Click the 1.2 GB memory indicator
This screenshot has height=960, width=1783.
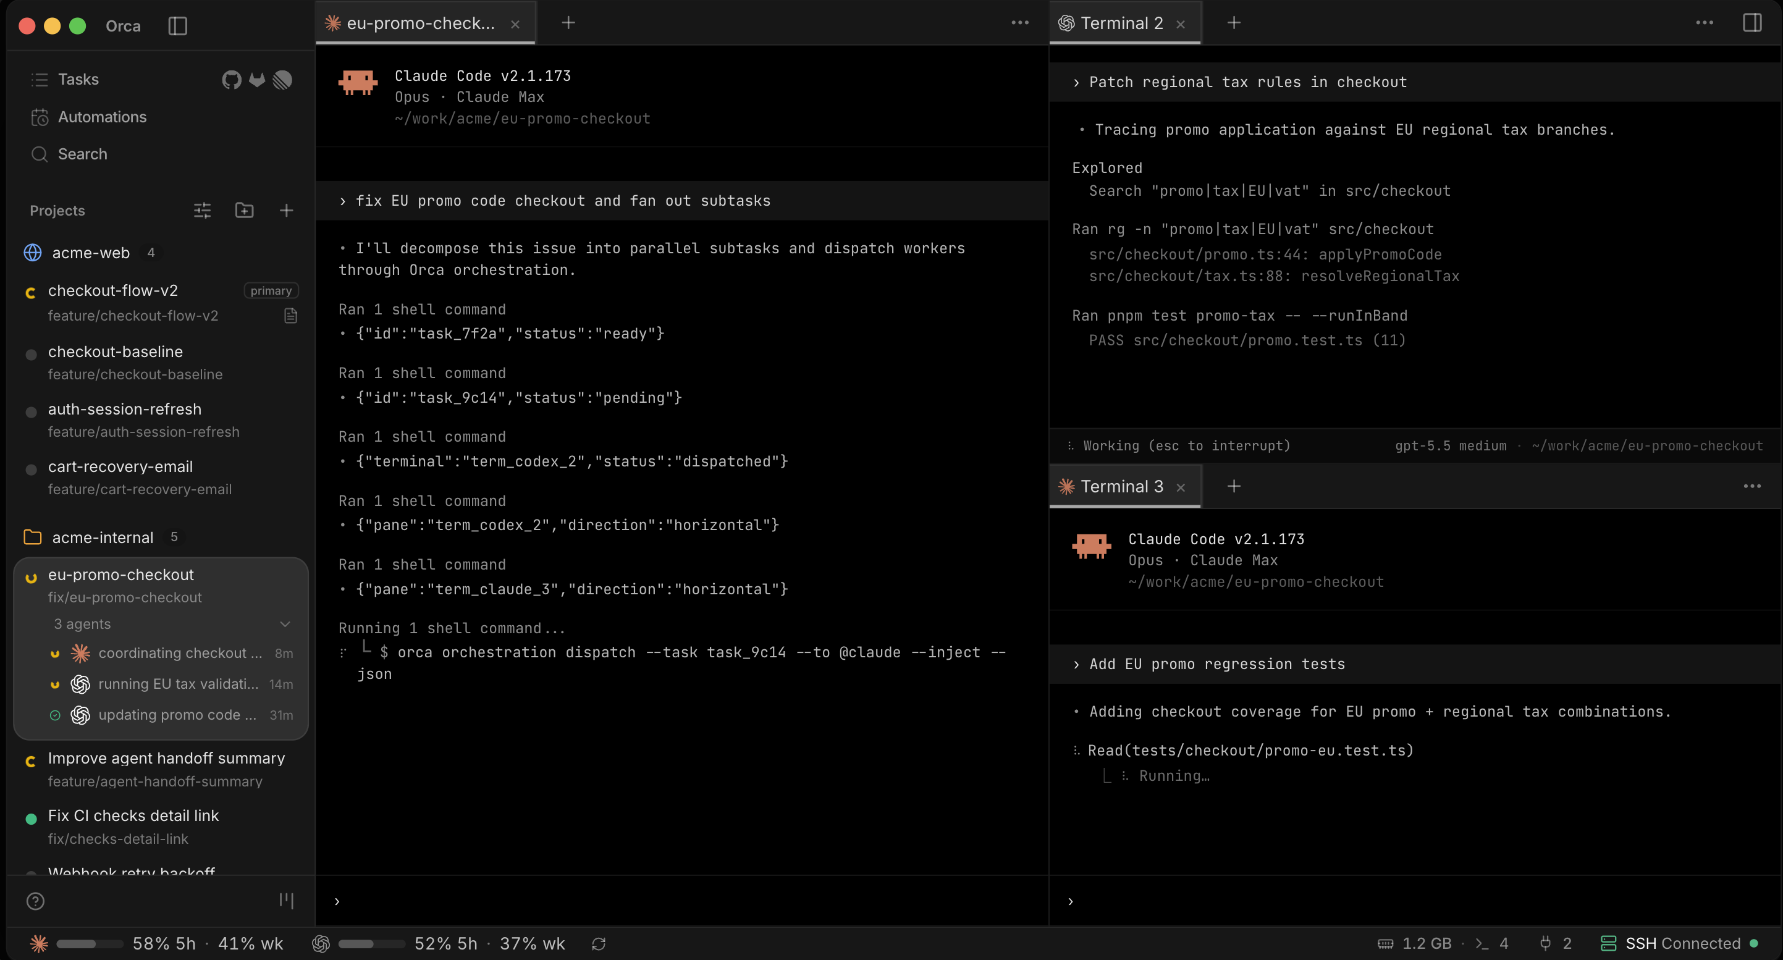(x=1414, y=943)
